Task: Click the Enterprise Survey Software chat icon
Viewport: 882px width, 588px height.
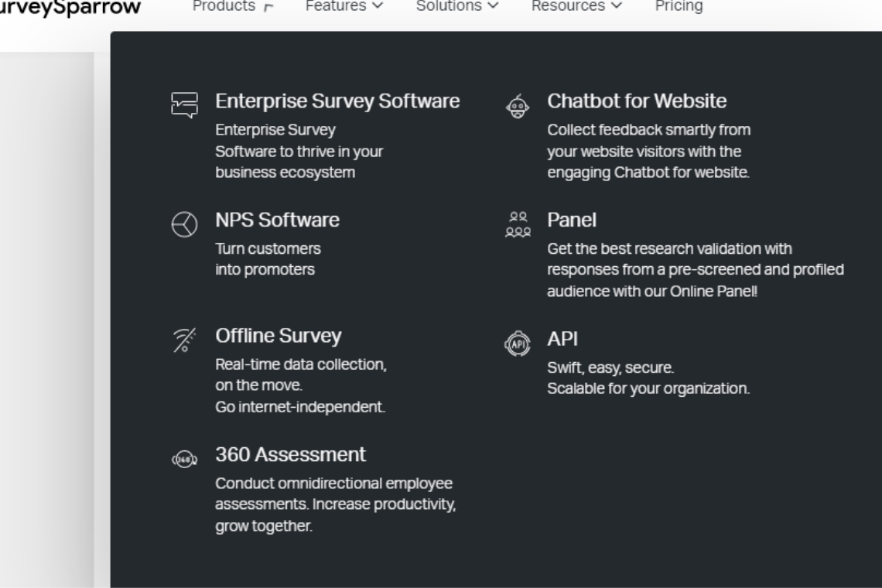Action: 184,105
